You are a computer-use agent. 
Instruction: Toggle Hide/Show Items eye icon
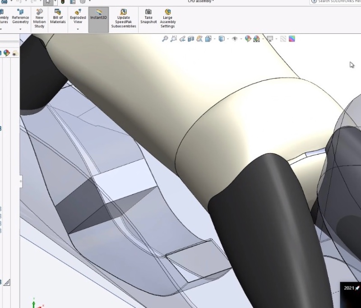tap(235, 39)
